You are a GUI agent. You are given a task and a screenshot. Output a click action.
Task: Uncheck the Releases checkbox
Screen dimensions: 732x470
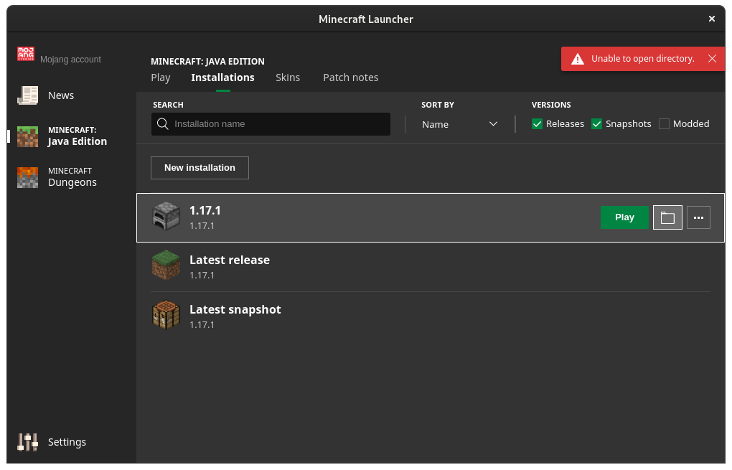coord(537,123)
